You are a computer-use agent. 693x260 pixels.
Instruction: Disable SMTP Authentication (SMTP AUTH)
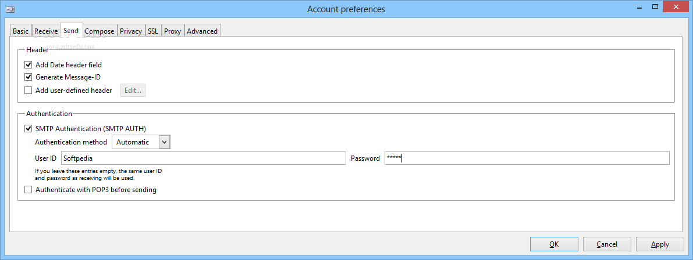(29, 129)
